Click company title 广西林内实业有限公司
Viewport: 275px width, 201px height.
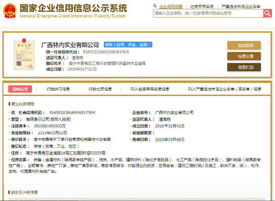click(70, 45)
